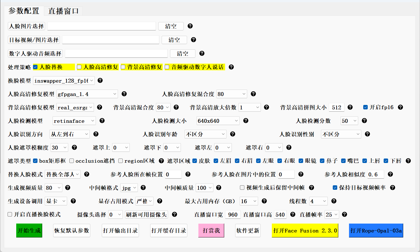
Task: Click help icon beside 开启fp16 checkbox
Action: pos(400,107)
